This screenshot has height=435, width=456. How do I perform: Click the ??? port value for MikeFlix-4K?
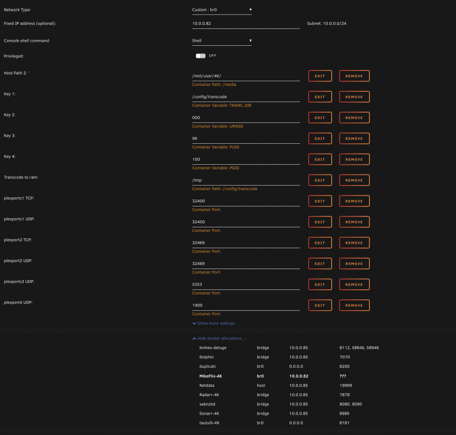point(343,376)
